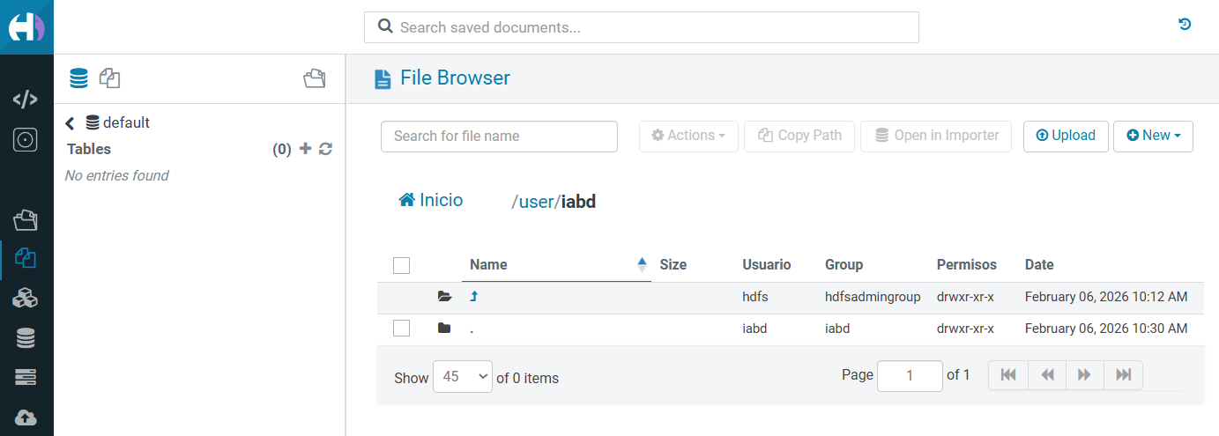Click the Upload button
Image resolution: width=1219 pixels, height=436 pixels.
[x=1066, y=136]
